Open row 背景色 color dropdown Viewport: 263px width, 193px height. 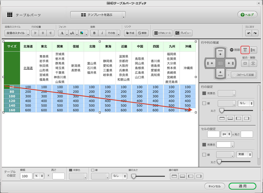pyautogui.click(x=227, y=93)
